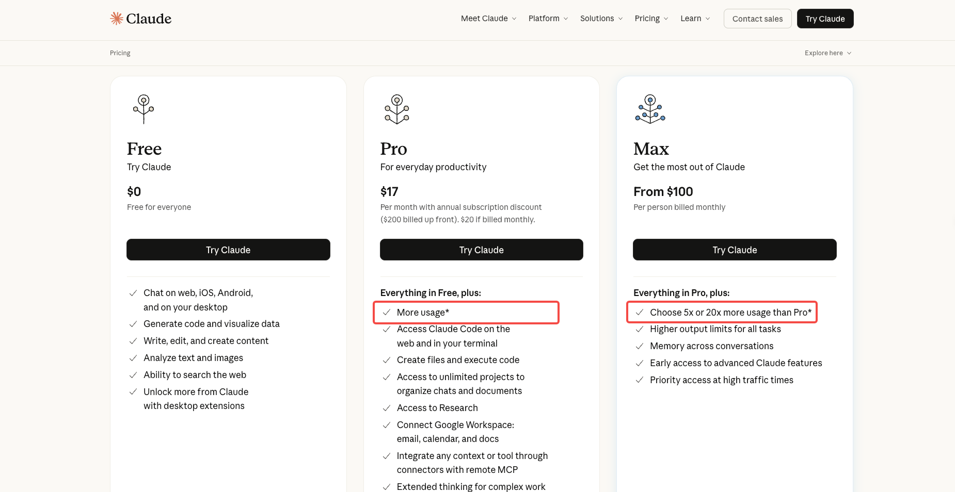This screenshot has width=955, height=492.
Task: Choose Try Claude under the Free plan
Action: 228,250
